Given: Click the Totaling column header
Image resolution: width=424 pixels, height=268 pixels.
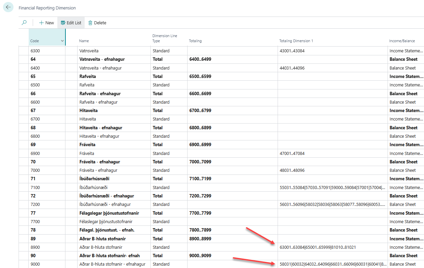Looking at the screenshot, I should pos(195,41).
